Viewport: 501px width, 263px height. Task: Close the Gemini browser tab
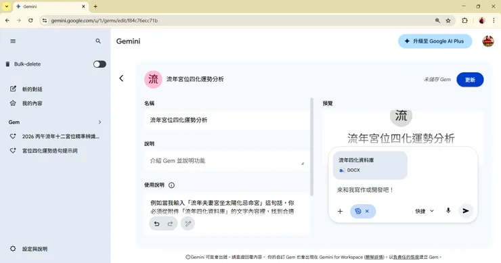(83, 6)
